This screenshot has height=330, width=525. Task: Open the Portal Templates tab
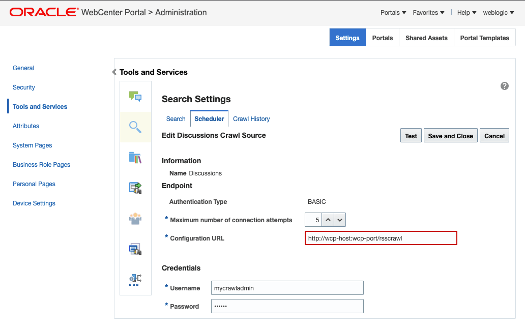[484, 38]
